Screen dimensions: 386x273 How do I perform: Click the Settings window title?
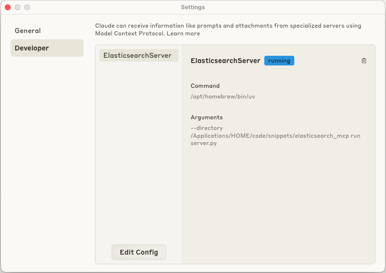tap(193, 7)
